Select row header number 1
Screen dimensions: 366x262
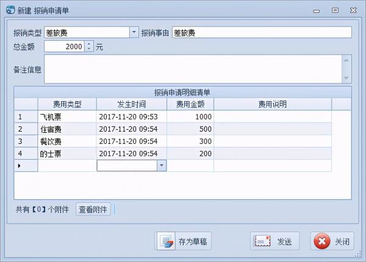[x=26, y=116]
